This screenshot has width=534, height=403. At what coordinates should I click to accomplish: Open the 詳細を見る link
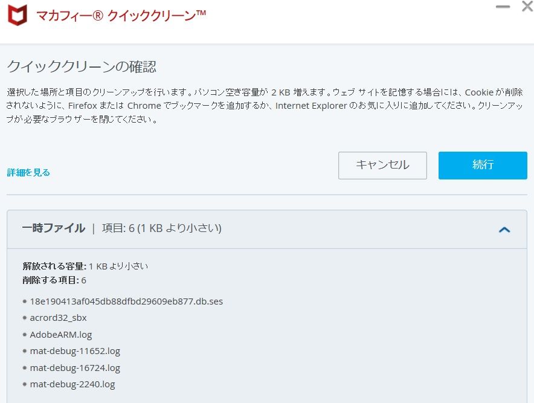click(x=28, y=172)
